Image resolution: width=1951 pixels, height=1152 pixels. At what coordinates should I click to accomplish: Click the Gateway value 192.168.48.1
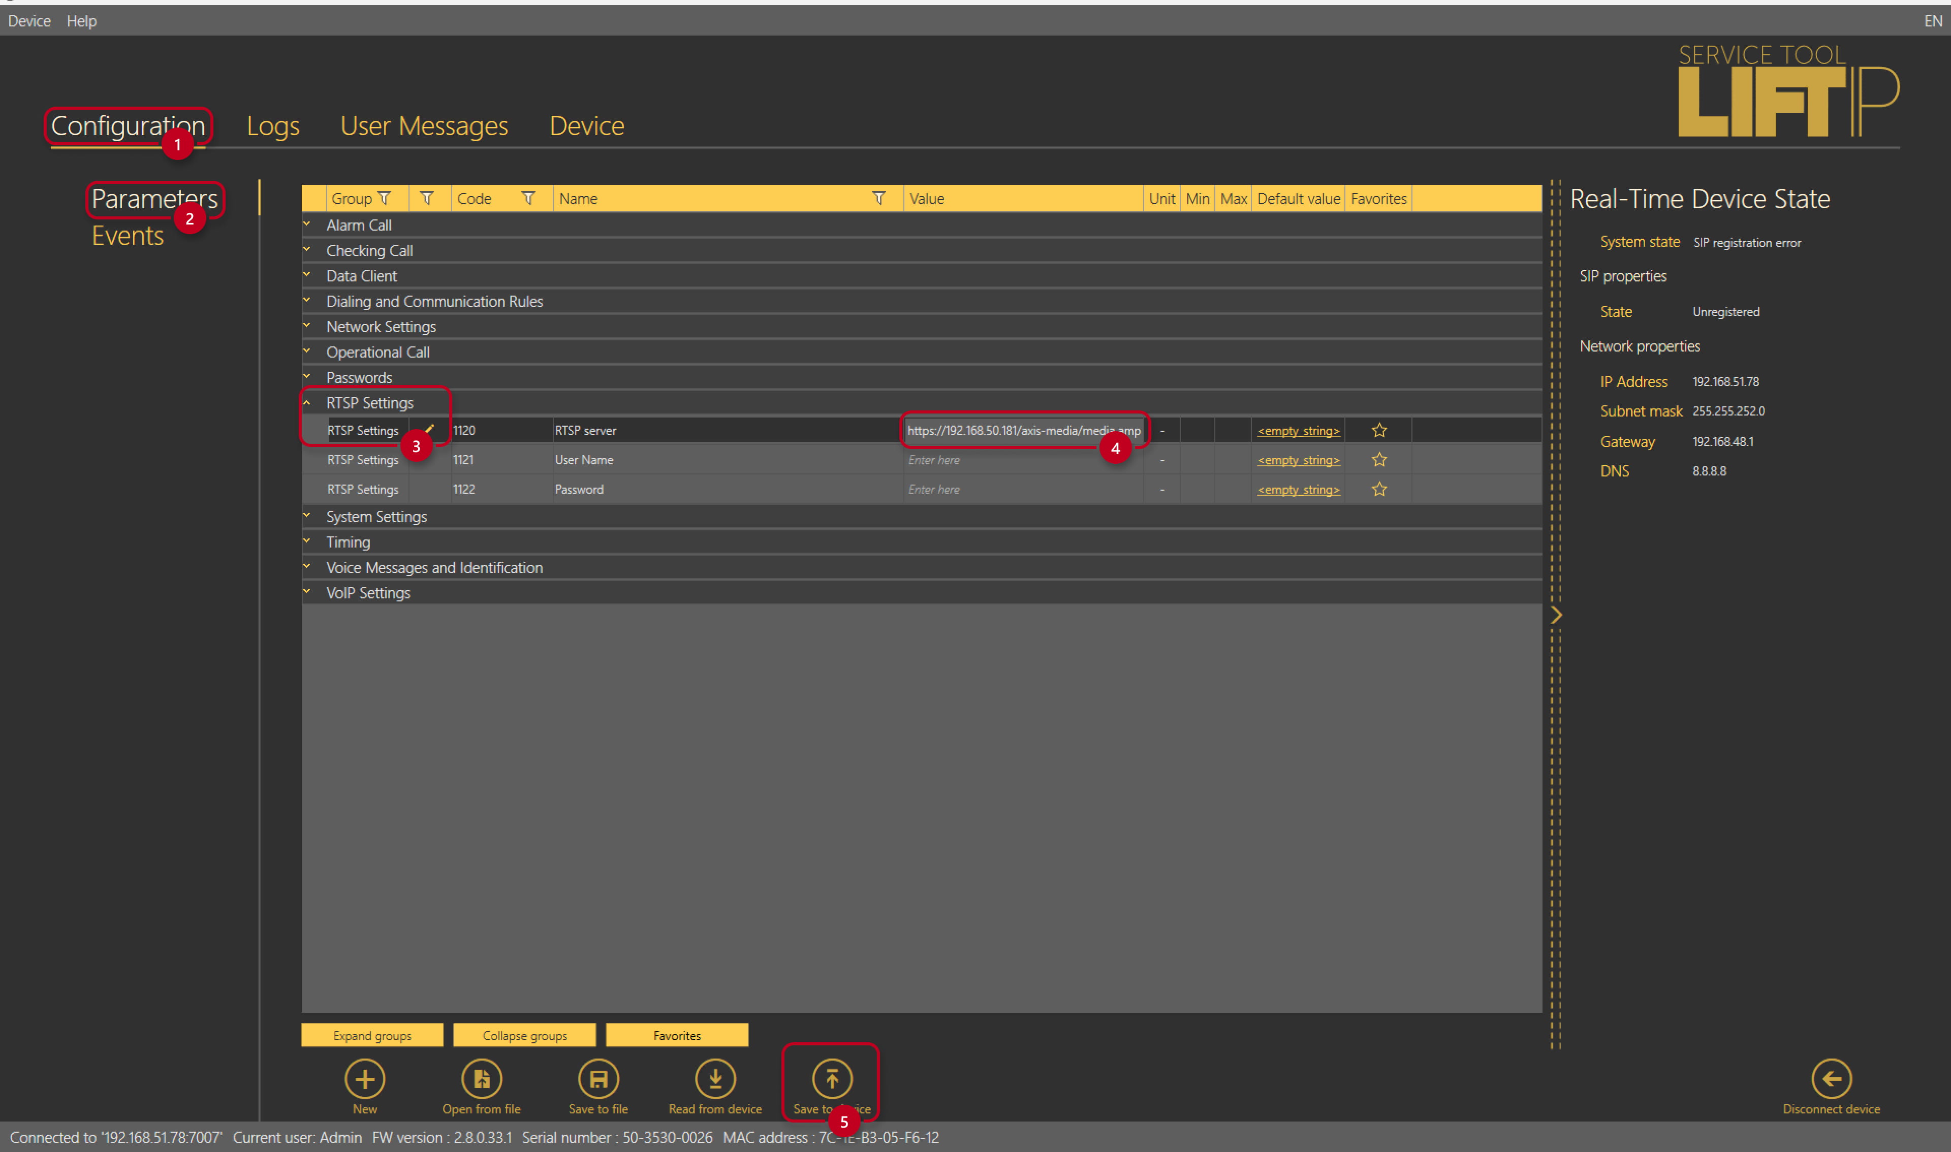point(1723,441)
